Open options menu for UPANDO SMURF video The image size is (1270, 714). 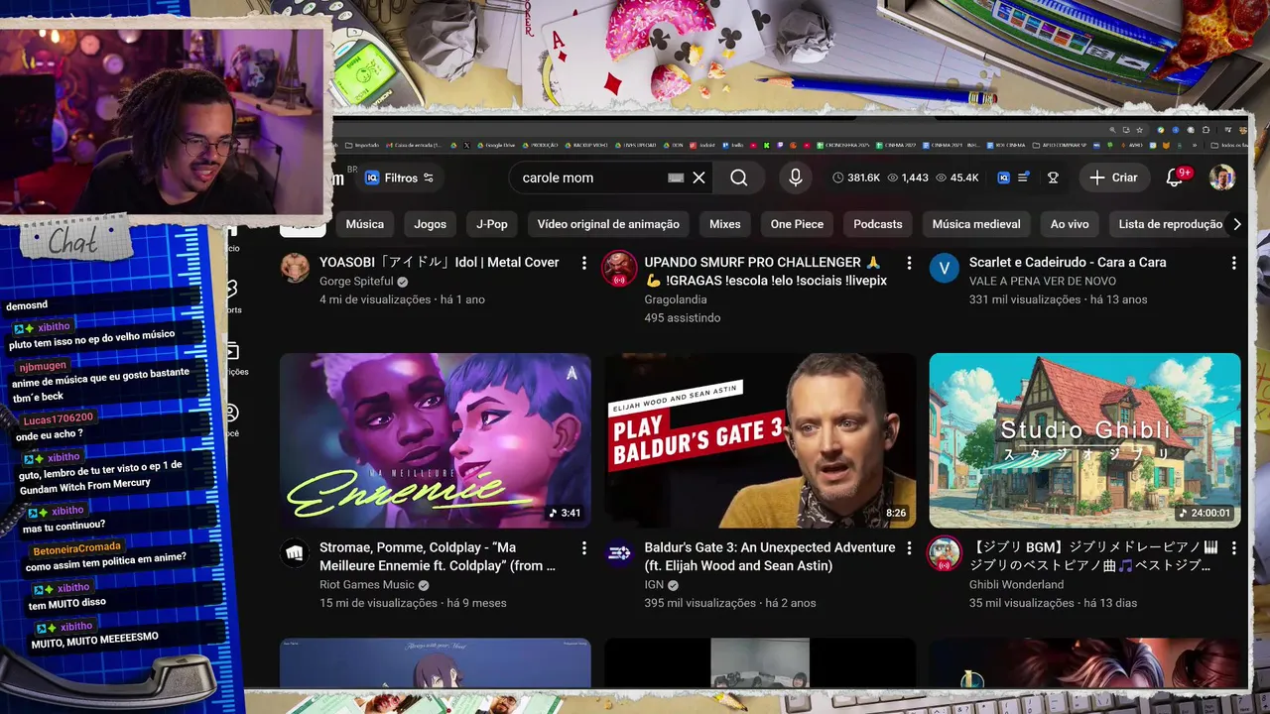point(908,263)
